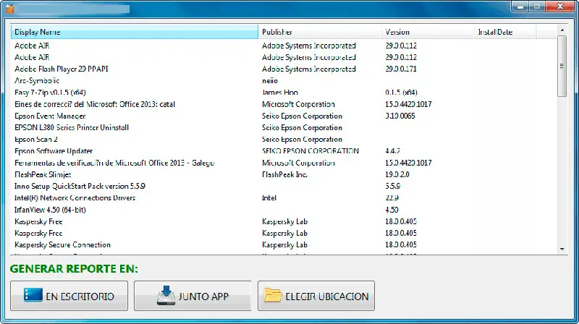Select the Epson Event Manager entry
This screenshot has width=579, height=324.
coord(284,116)
